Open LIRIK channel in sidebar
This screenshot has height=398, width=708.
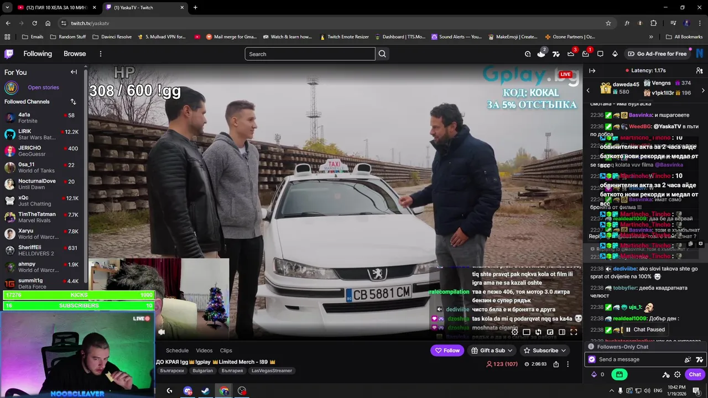[42, 134]
